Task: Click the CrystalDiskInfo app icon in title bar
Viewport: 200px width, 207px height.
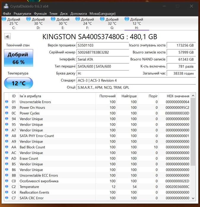Action: pyautogui.click(x=6, y=6)
